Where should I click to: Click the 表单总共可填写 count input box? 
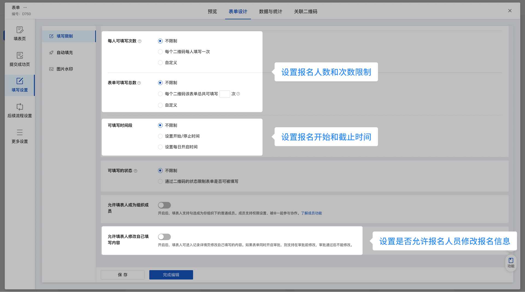224,94
